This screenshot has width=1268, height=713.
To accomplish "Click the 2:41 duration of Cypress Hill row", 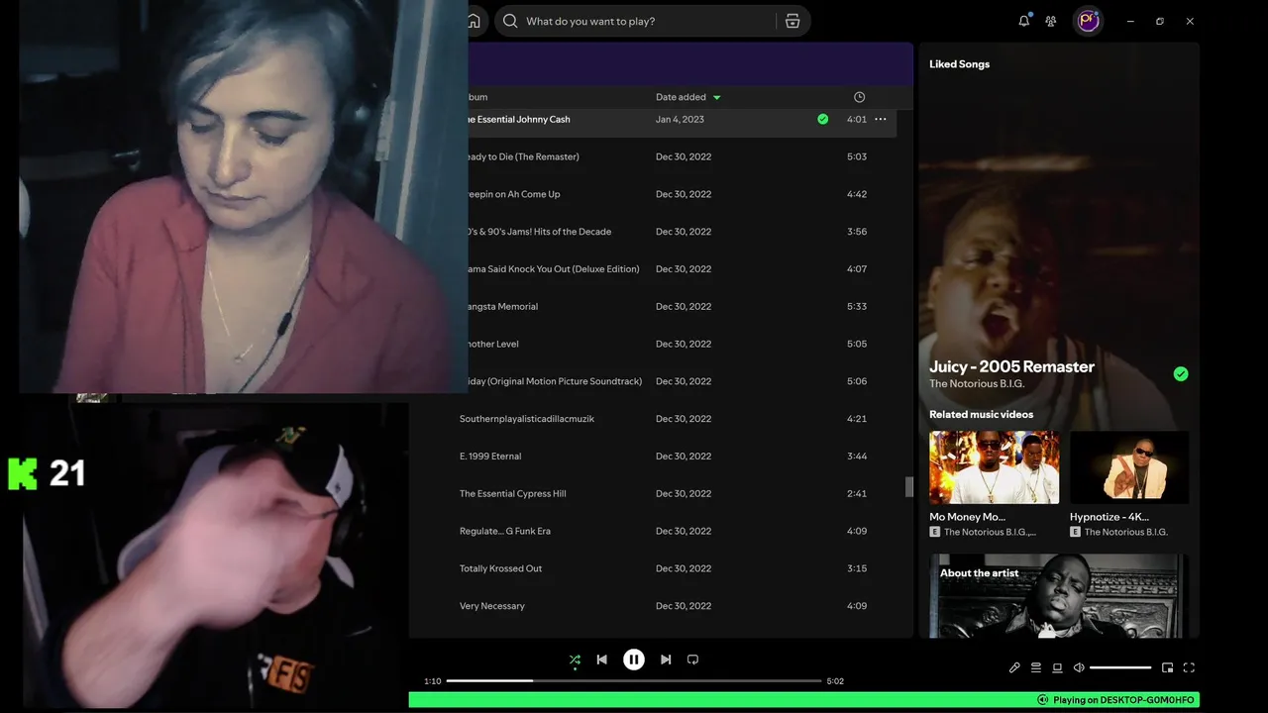I will [857, 494].
